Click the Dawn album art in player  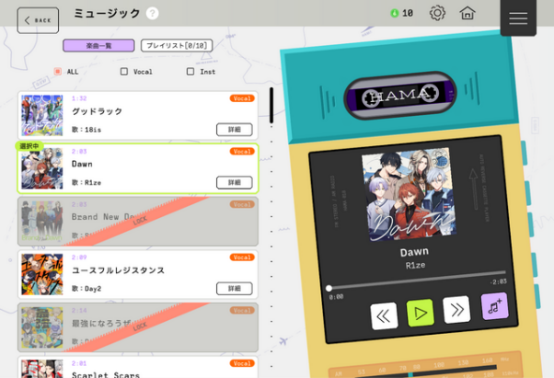[x=410, y=194]
